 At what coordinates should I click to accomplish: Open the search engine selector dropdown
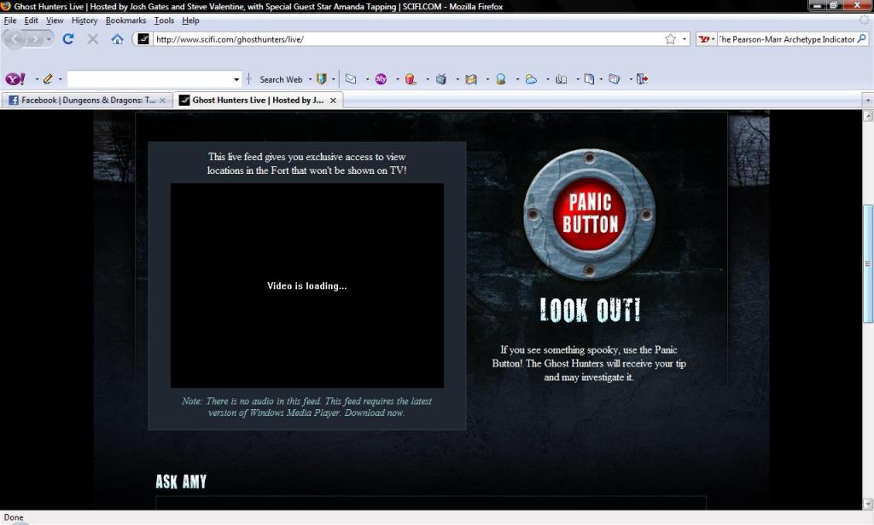[708, 39]
